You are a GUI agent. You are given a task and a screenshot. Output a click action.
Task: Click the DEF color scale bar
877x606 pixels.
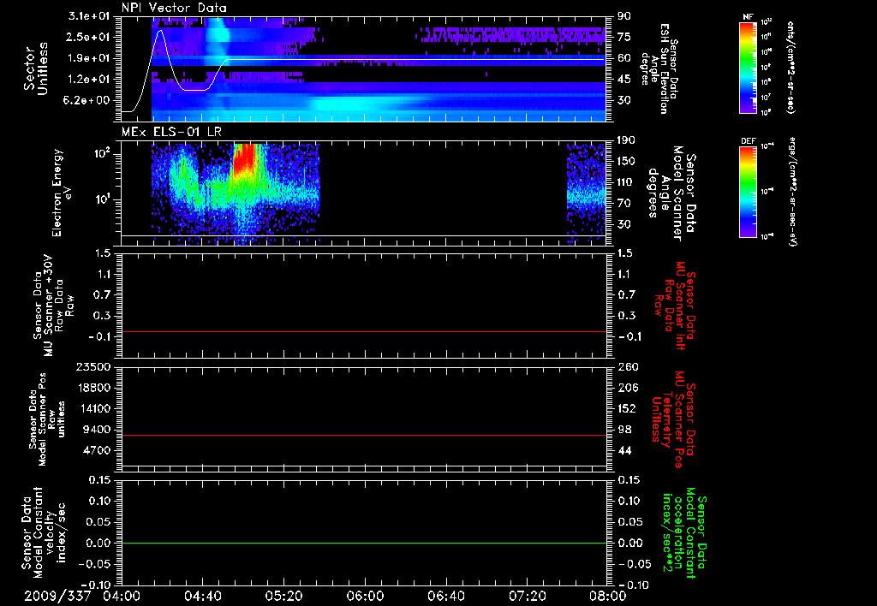(x=749, y=192)
